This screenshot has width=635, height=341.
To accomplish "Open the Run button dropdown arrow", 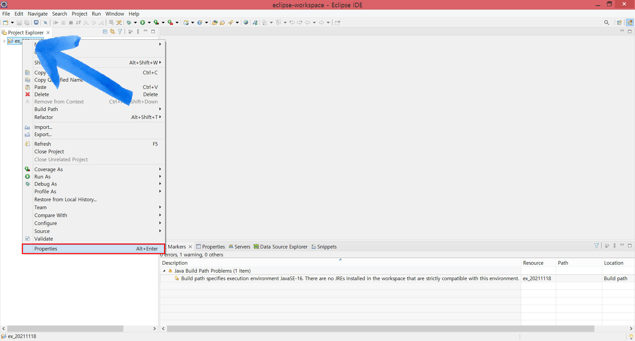I will point(149,22).
